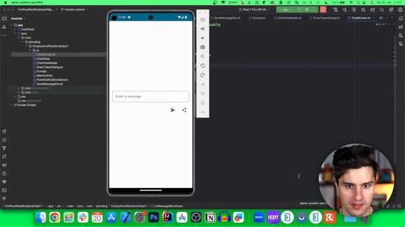The height and width of the screenshot is (227, 405).
Task: Switch to the SendMessageDto.kt tab
Action: pos(225,18)
